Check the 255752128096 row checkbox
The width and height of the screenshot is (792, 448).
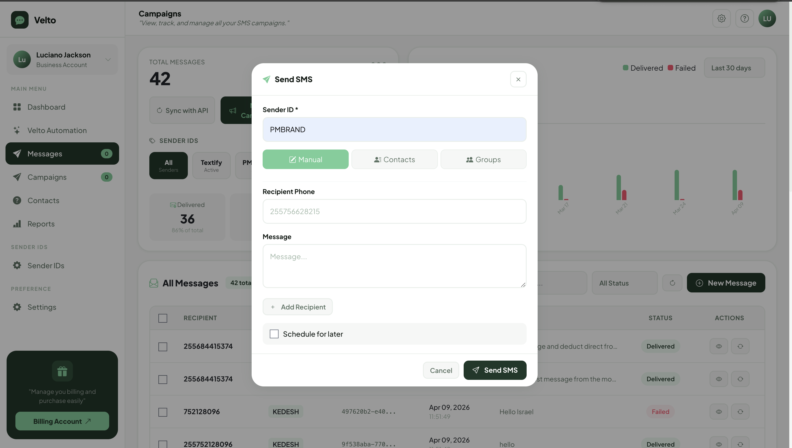(163, 445)
